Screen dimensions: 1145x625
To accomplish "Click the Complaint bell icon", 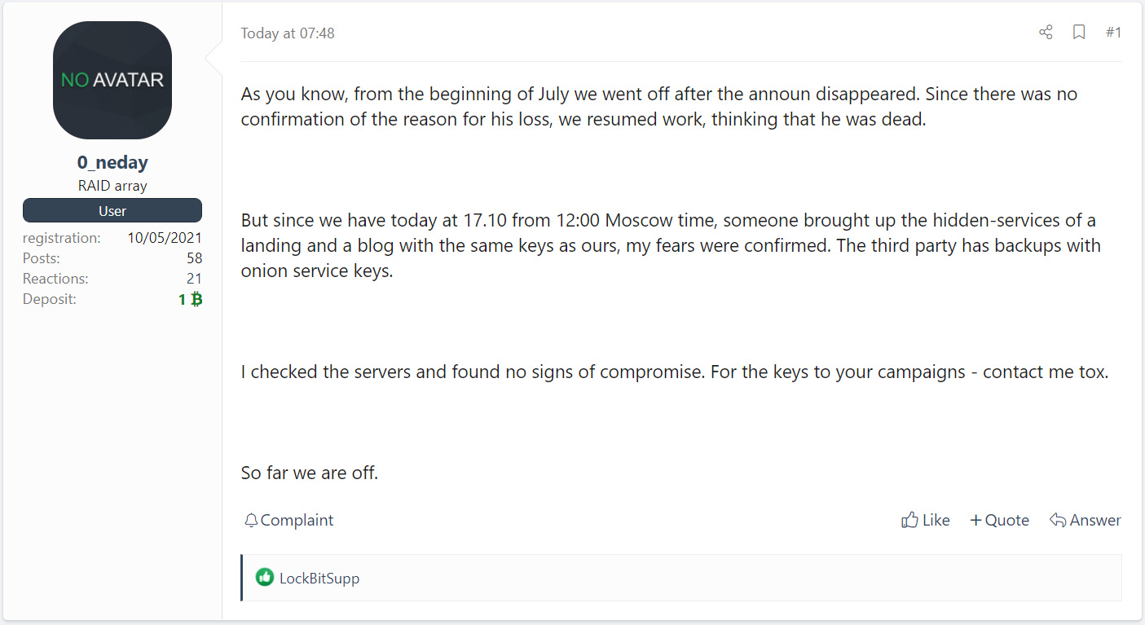I will click(x=251, y=519).
